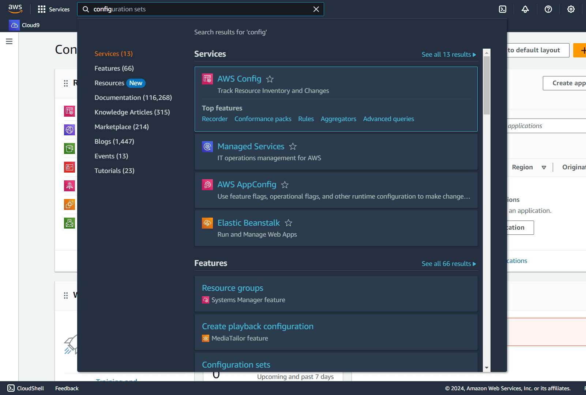This screenshot has height=395, width=586.
Task: Open Create playback configuration feature
Action: point(258,326)
